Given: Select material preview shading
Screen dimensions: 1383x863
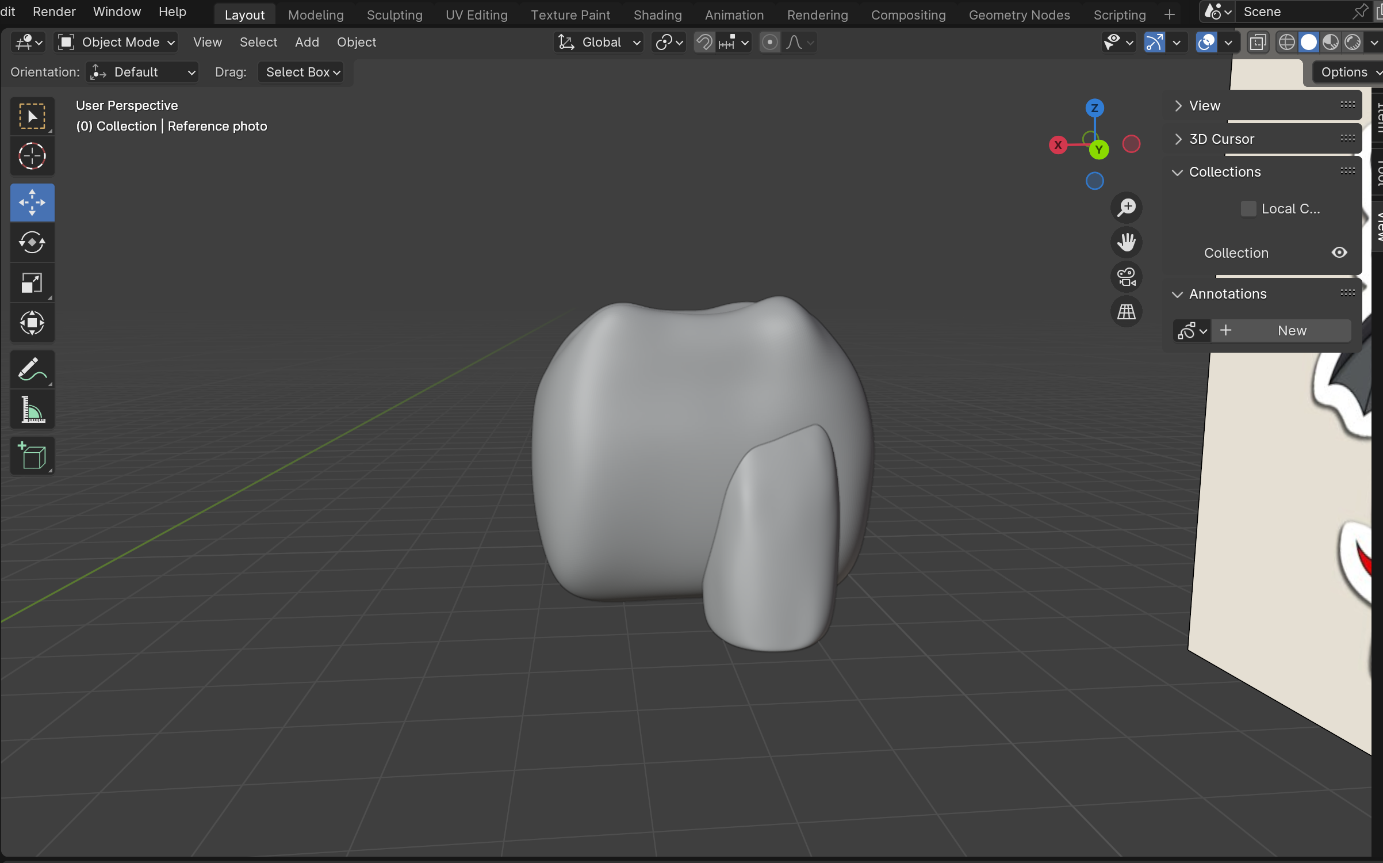Looking at the screenshot, I should click(x=1331, y=42).
